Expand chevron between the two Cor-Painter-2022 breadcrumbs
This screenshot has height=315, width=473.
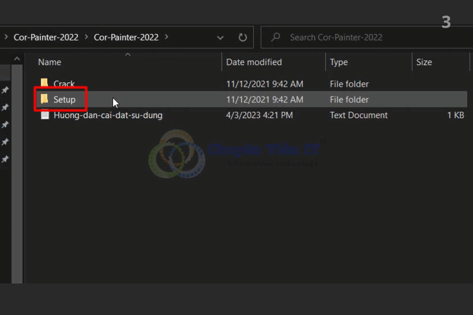coord(86,37)
